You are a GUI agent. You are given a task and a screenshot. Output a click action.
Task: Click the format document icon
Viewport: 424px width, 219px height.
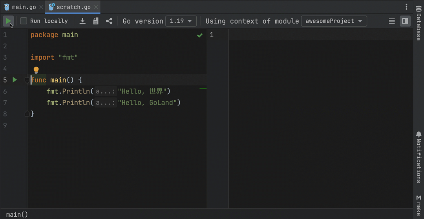pyautogui.click(x=96, y=21)
